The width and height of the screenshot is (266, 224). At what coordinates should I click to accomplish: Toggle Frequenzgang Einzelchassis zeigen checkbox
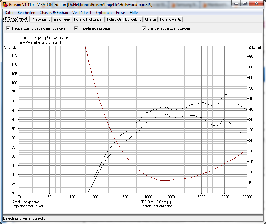coord(8,28)
